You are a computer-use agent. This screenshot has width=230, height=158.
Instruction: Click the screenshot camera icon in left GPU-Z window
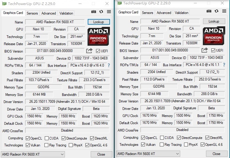pos(94,12)
